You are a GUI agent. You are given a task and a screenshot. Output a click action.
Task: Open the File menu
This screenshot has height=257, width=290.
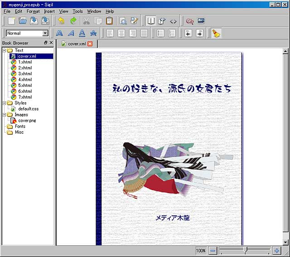click(x=7, y=11)
